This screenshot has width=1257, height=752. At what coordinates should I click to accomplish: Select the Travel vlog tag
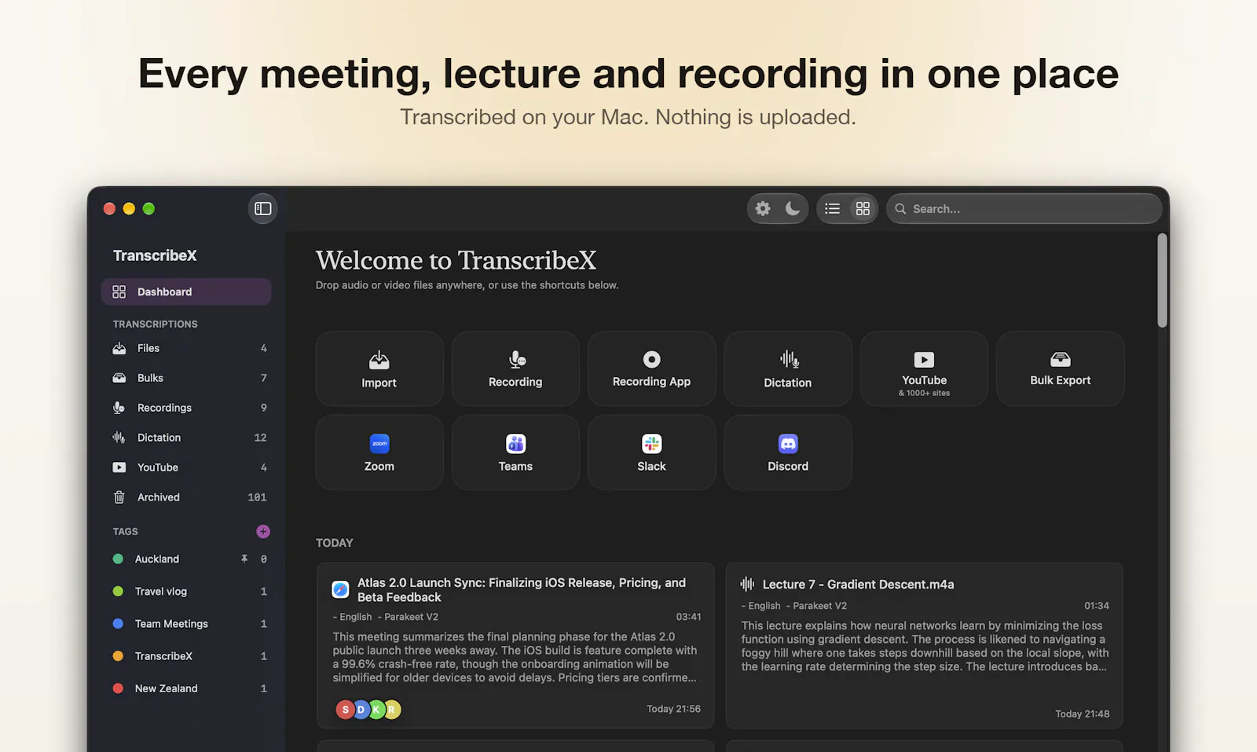186,591
